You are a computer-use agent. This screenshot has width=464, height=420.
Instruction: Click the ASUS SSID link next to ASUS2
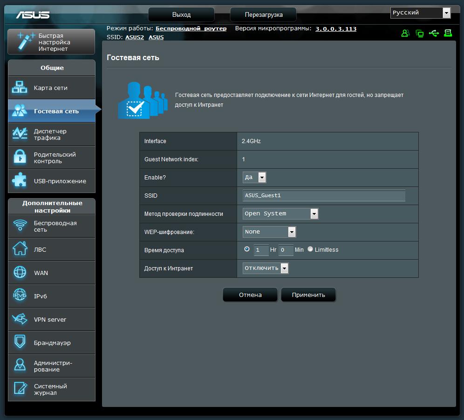156,37
